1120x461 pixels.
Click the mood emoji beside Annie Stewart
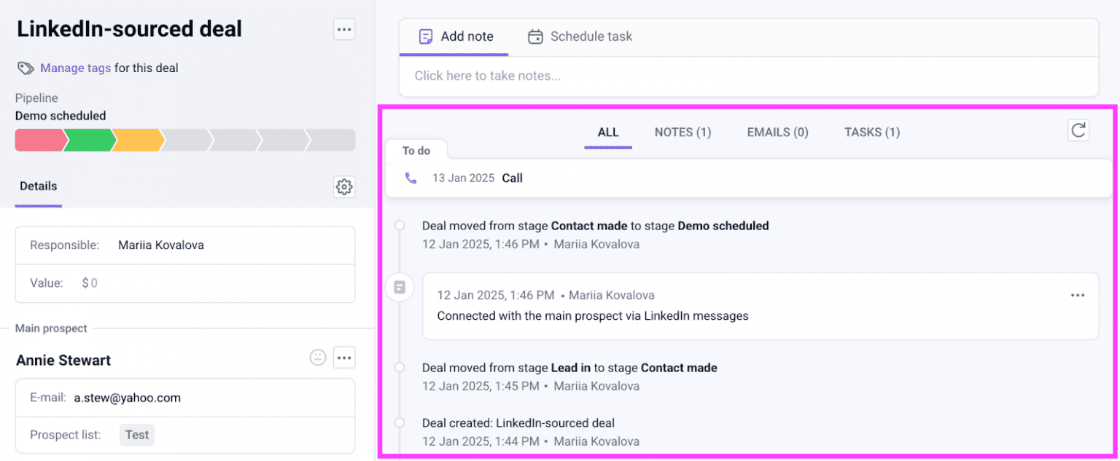pyautogui.click(x=317, y=357)
